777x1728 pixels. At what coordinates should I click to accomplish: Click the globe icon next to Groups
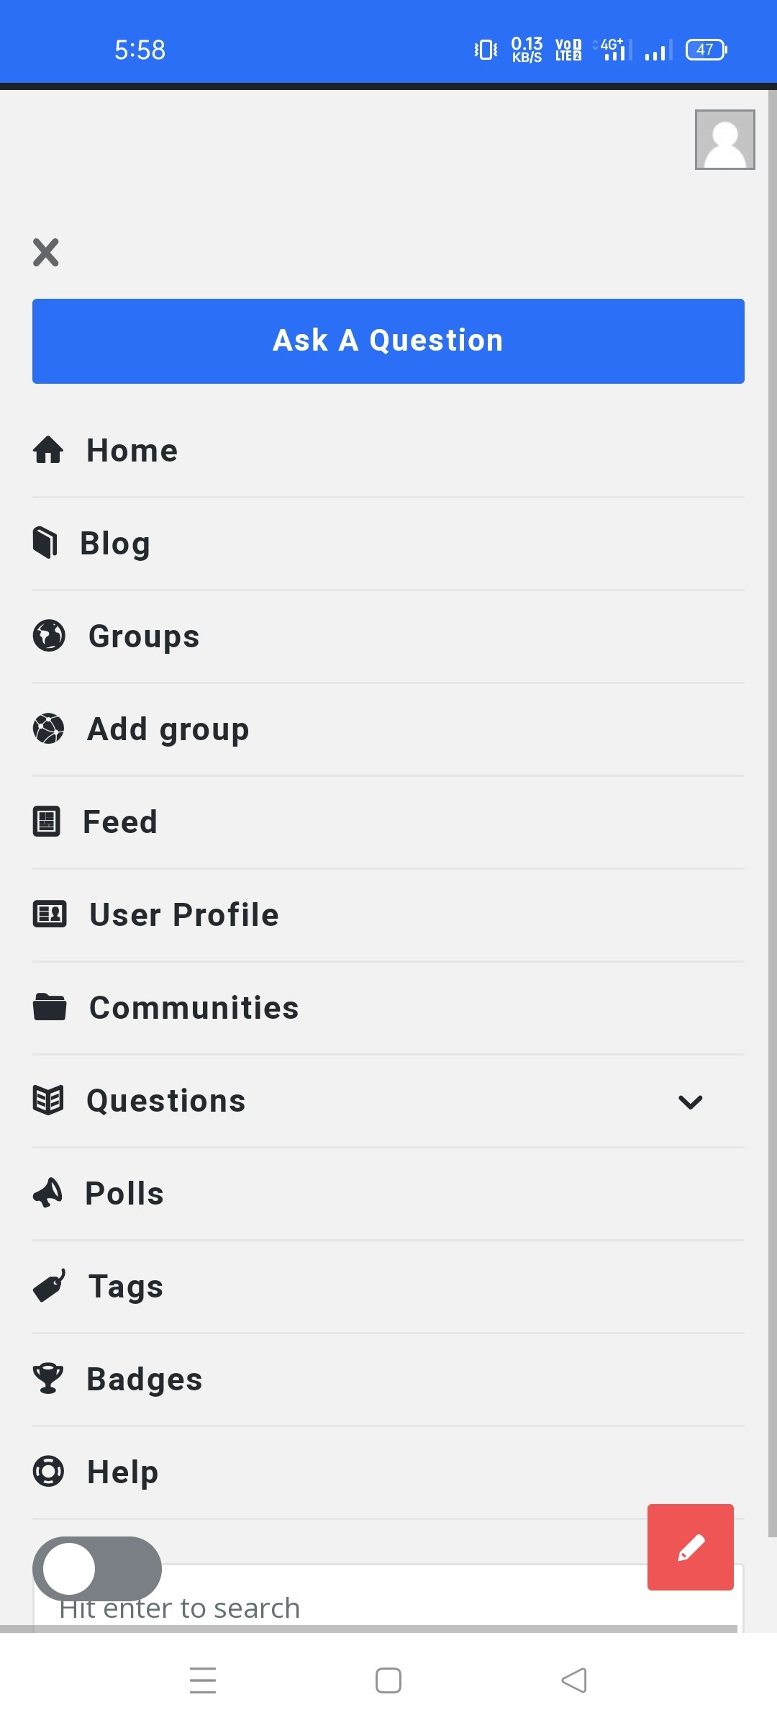click(49, 636)
